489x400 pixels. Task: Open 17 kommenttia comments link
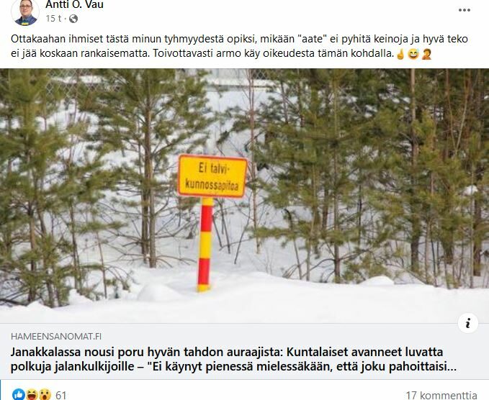441,396
